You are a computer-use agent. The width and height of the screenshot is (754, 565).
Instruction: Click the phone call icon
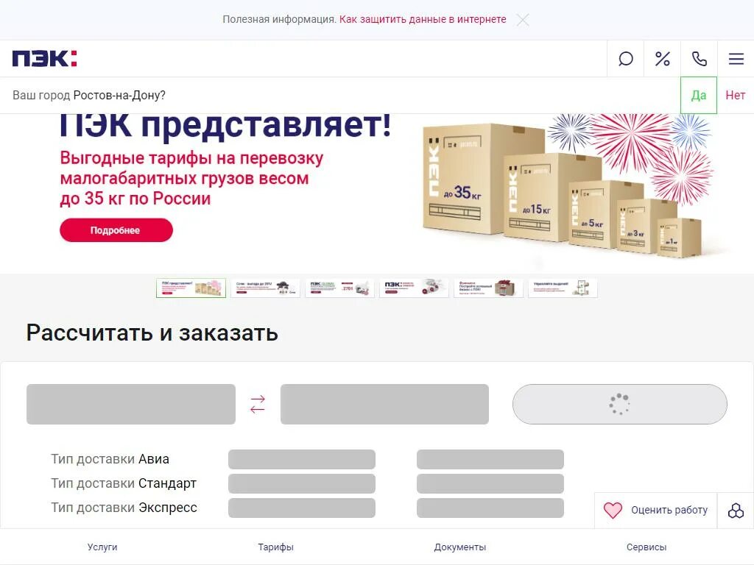pyautogui.click(x=700, y=59)
